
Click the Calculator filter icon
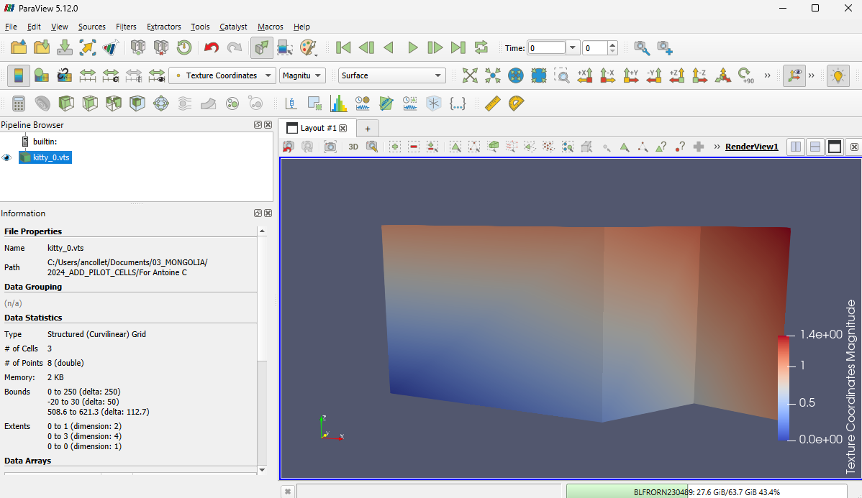click(x=19, y=103)
